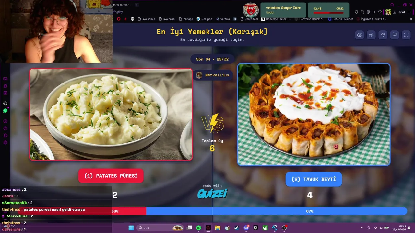Open the İngilizce 9. Sınıf bookmark

(x=371, y=19)
